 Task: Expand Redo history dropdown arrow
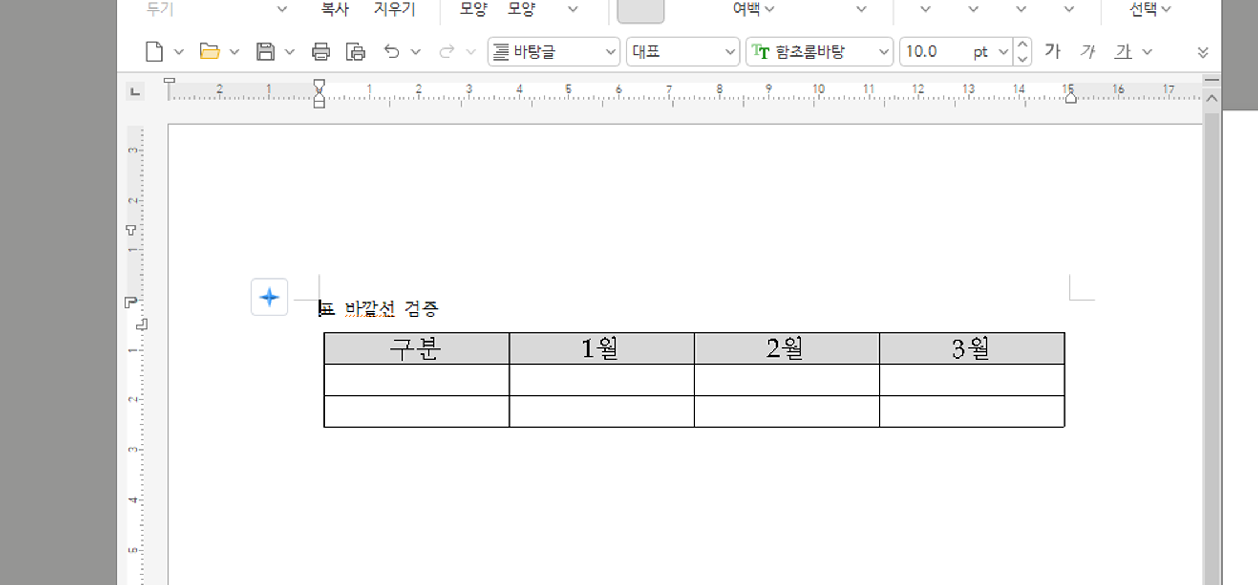pos(471,52)
